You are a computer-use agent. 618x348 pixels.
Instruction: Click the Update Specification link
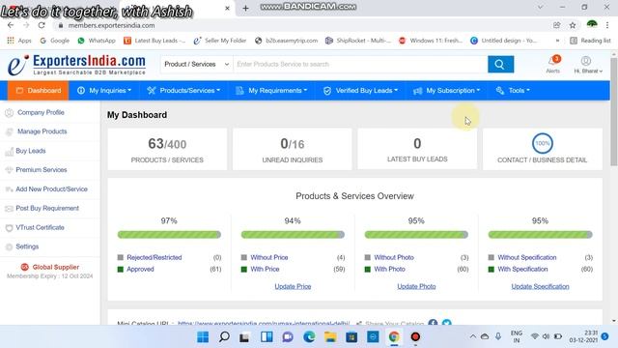pos(540,286)
